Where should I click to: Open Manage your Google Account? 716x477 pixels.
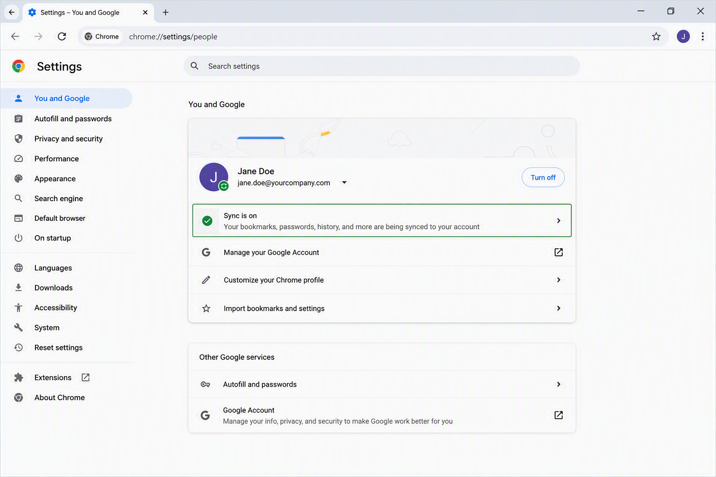[x=382, y=252]
